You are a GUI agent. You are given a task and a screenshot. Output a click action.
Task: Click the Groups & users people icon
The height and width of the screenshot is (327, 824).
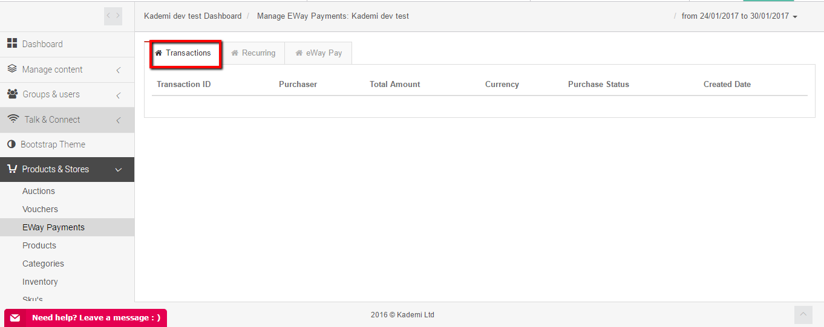(x=12, y=94)
